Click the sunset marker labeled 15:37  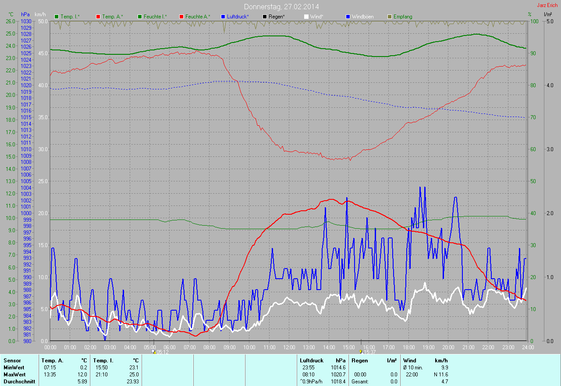pos(367,352)
